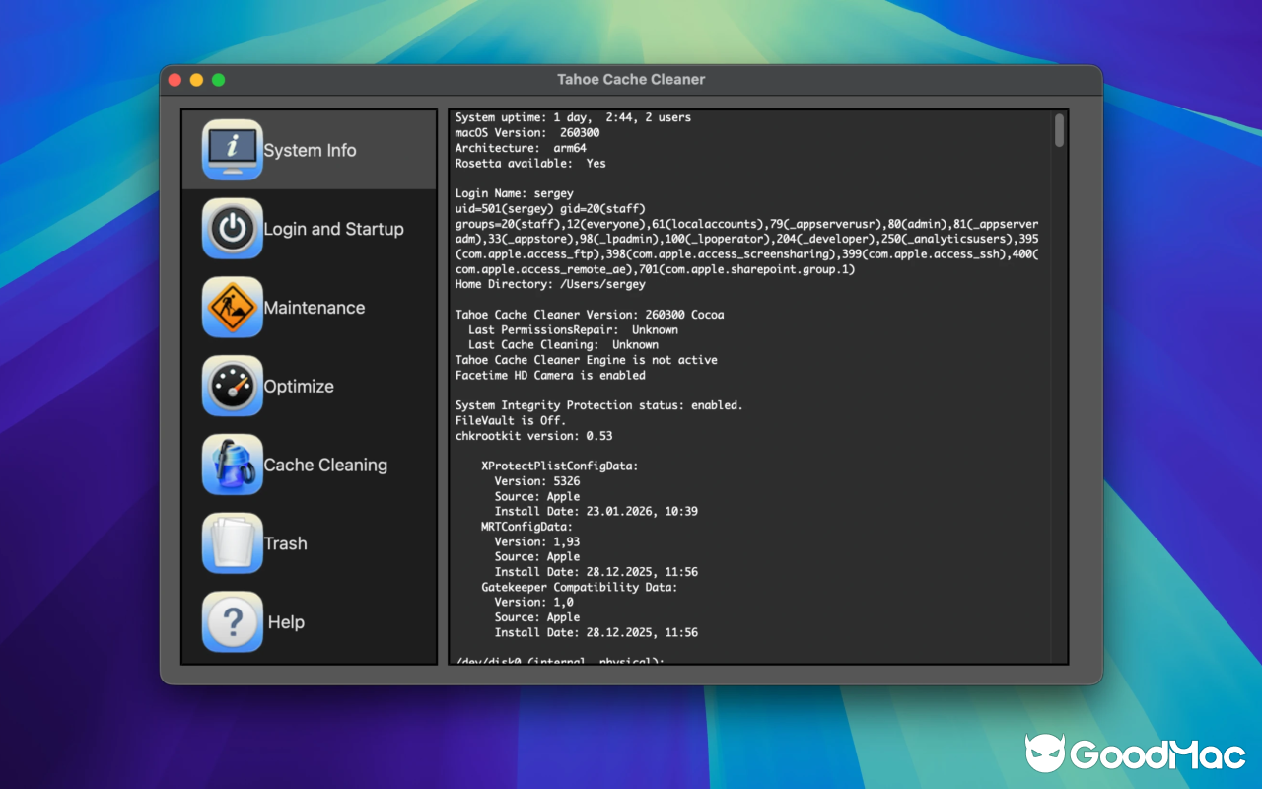Click the Tahoe Cache Cleaner title bar

[x=631, y=79]
